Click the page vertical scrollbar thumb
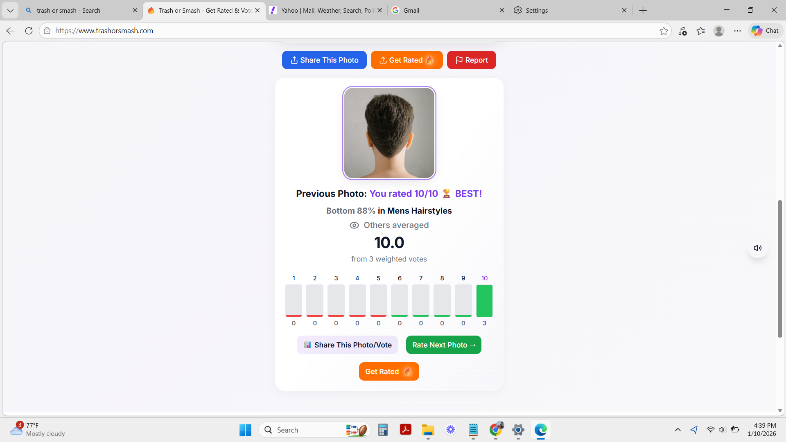 pyautogui.click(x=780, y=269)
